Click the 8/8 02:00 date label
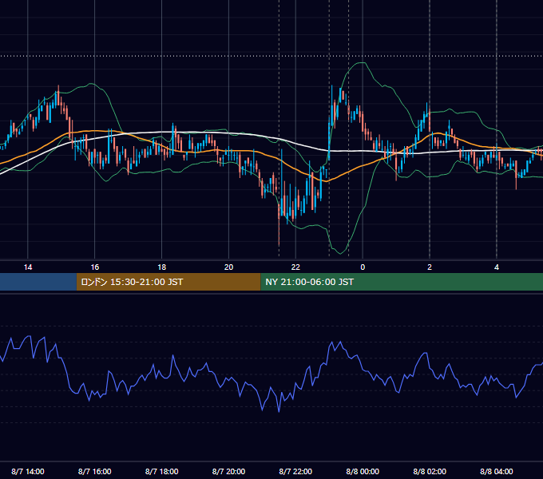The image size is (543, 479). (x=430, y=471)
